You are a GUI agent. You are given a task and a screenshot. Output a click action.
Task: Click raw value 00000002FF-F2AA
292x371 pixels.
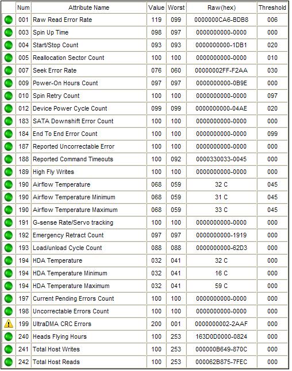(x=221, y=70)
